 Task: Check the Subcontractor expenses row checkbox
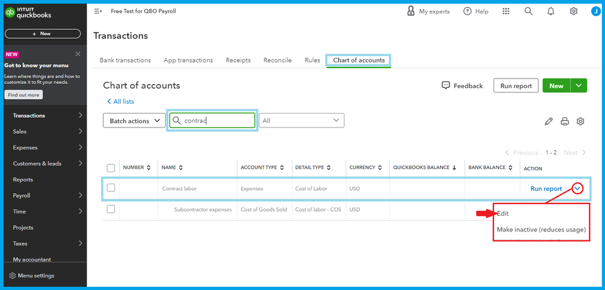pyautogui.click(x=111, y=209)
